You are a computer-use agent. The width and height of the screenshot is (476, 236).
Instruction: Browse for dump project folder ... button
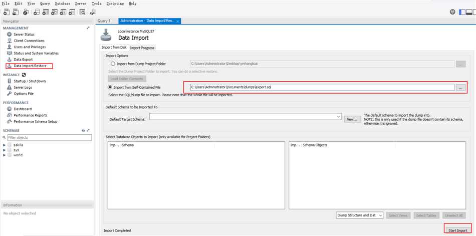pyautogui.click(x=460, y=64)
